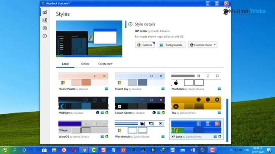This screenshot has width=275, height=154.
Task: Switch to the Online tab
Action: click(x=85, y=64)
